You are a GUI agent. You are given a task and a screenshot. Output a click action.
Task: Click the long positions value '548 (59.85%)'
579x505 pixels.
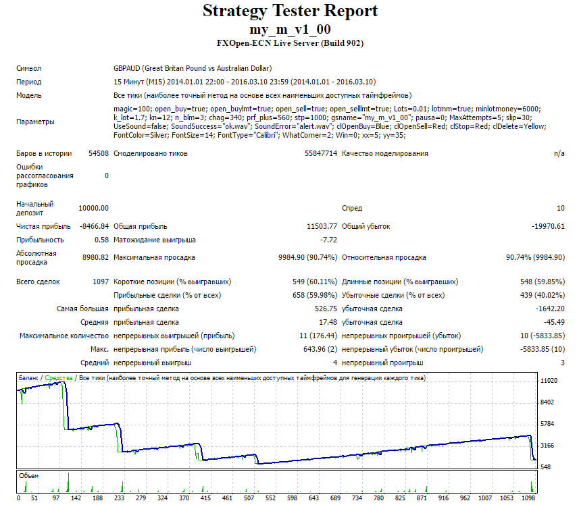point(543,282)
